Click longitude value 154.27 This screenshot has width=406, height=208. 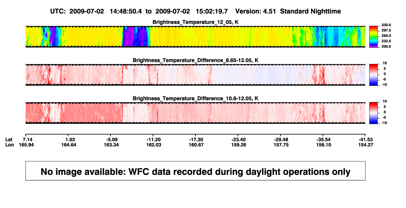pos(366,145)
